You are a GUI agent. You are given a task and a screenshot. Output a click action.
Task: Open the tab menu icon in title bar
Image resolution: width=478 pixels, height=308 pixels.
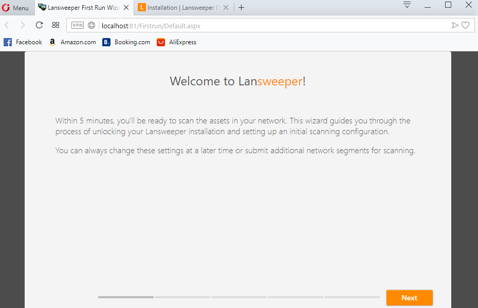point(407,5)
